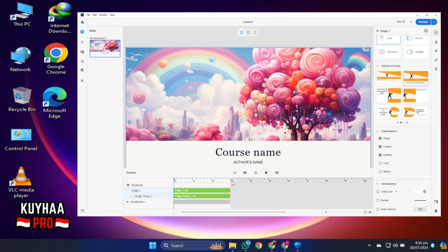Switch to desktop device view

(241, 33)
